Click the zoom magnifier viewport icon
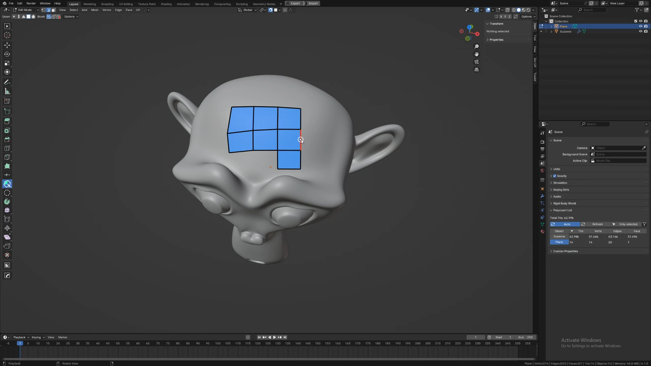The width and height of the screenshot is (651, 366). pyautogui.click(x=477, y=47)
